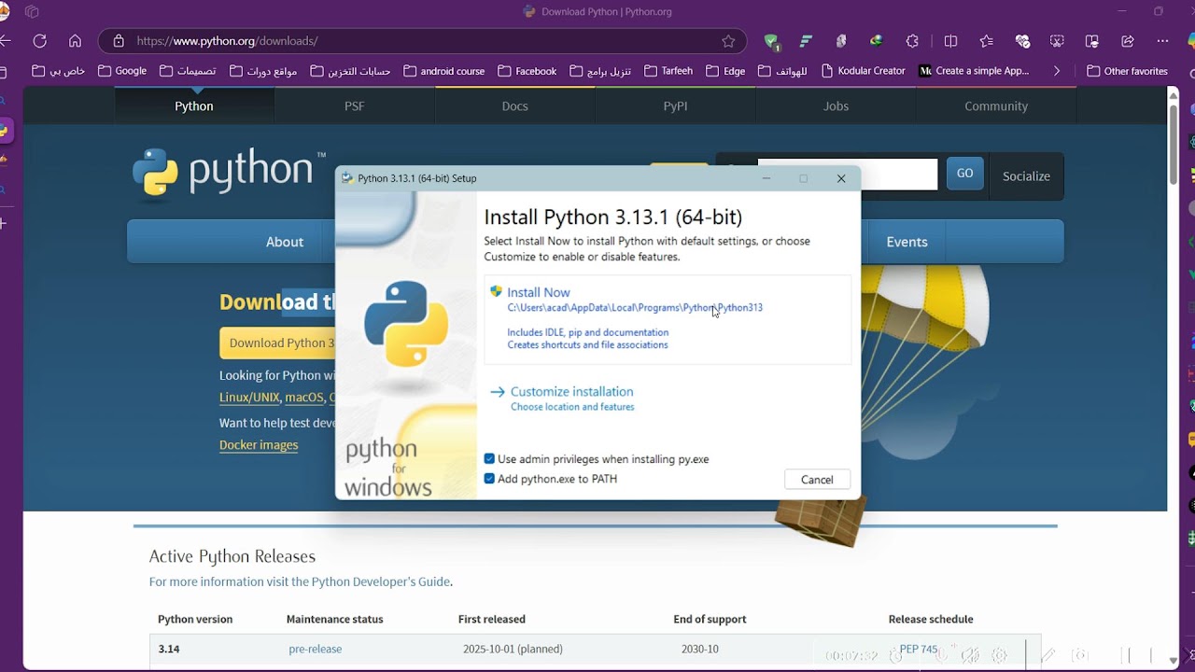Open the Favorites list icon
1195x672 pixels.
point(987,41)
